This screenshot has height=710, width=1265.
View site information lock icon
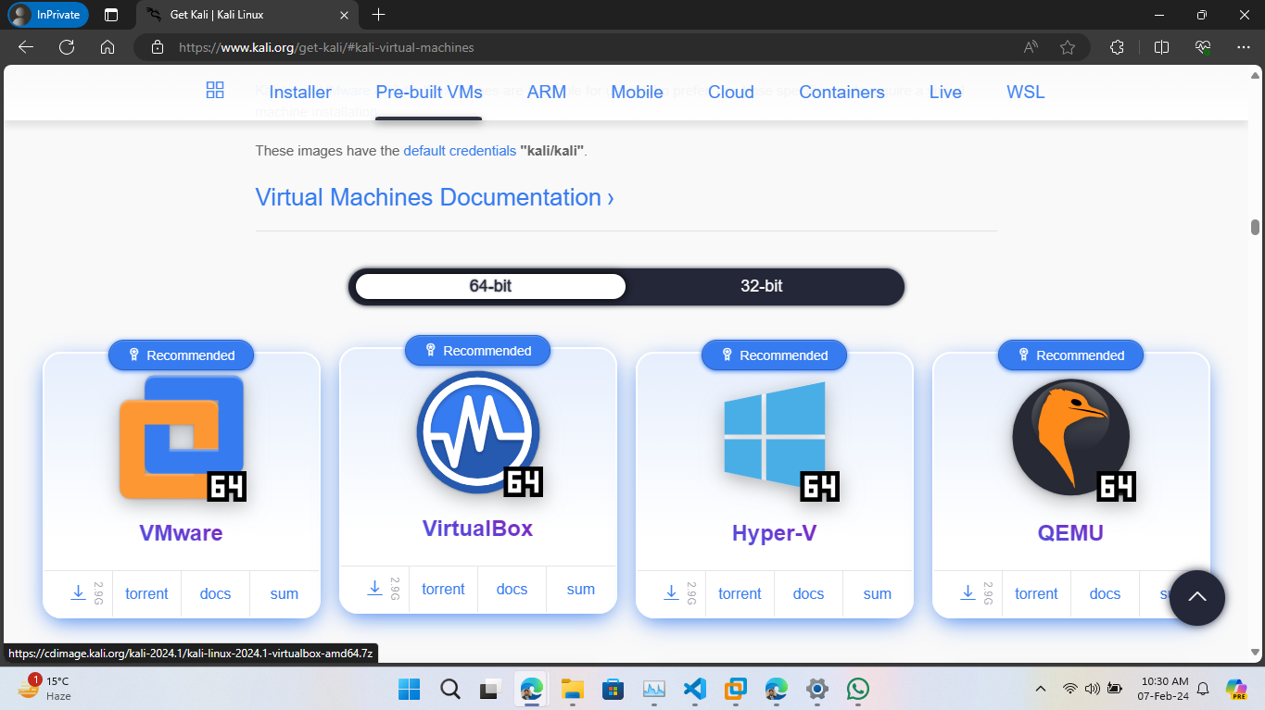point(158,47)
